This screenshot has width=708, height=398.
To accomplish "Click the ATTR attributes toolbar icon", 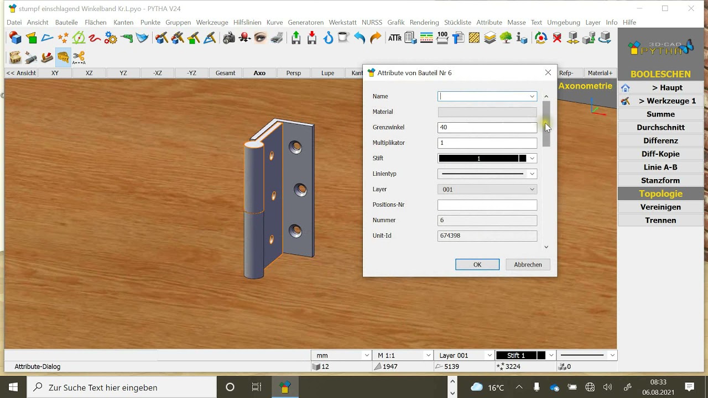I will (394, 38).
